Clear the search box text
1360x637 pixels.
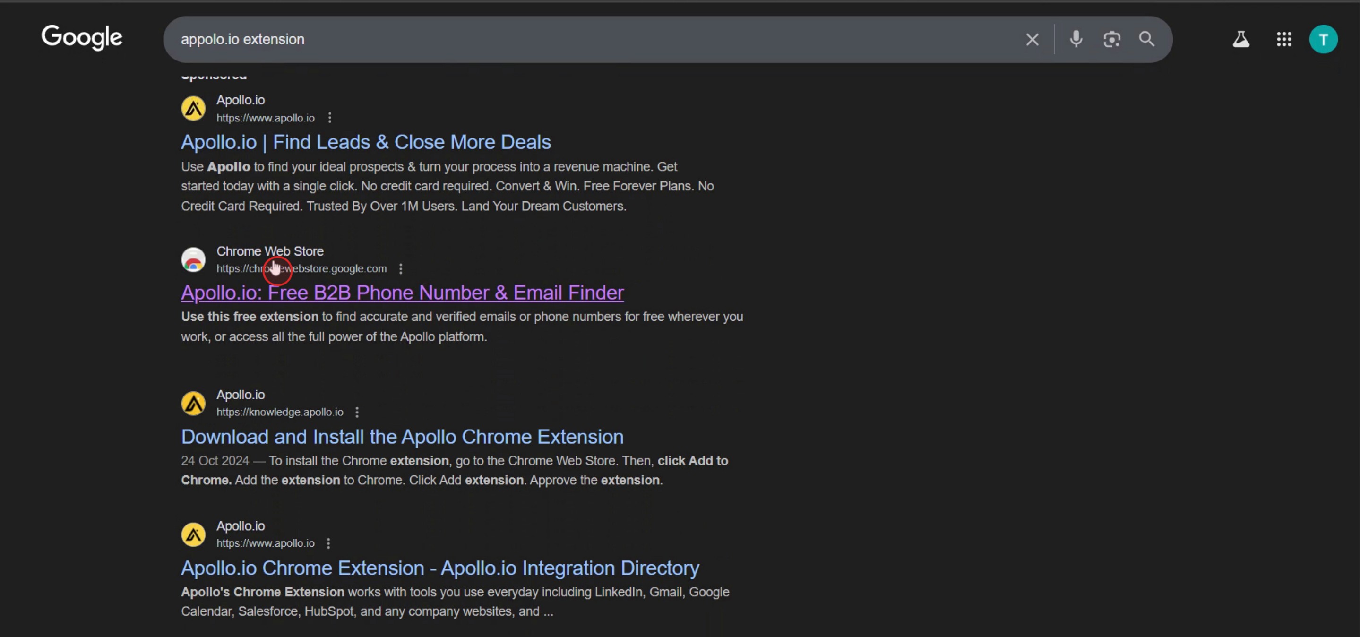(x=1032, y=40)
